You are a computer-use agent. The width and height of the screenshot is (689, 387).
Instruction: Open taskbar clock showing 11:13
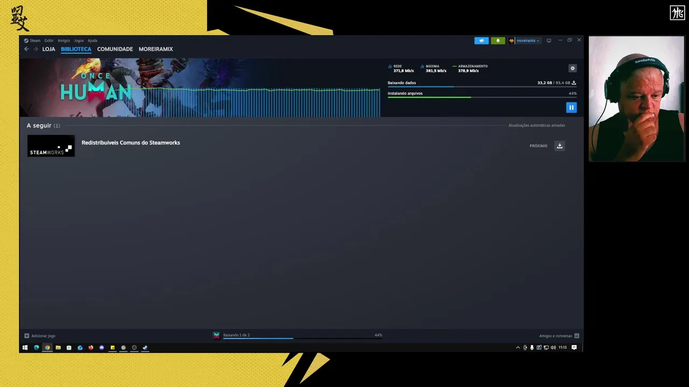[563, 348]
